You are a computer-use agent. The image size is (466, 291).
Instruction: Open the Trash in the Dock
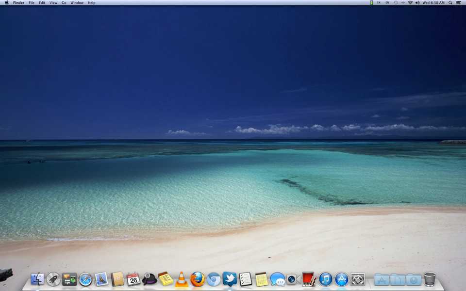(x=430, y=279)
